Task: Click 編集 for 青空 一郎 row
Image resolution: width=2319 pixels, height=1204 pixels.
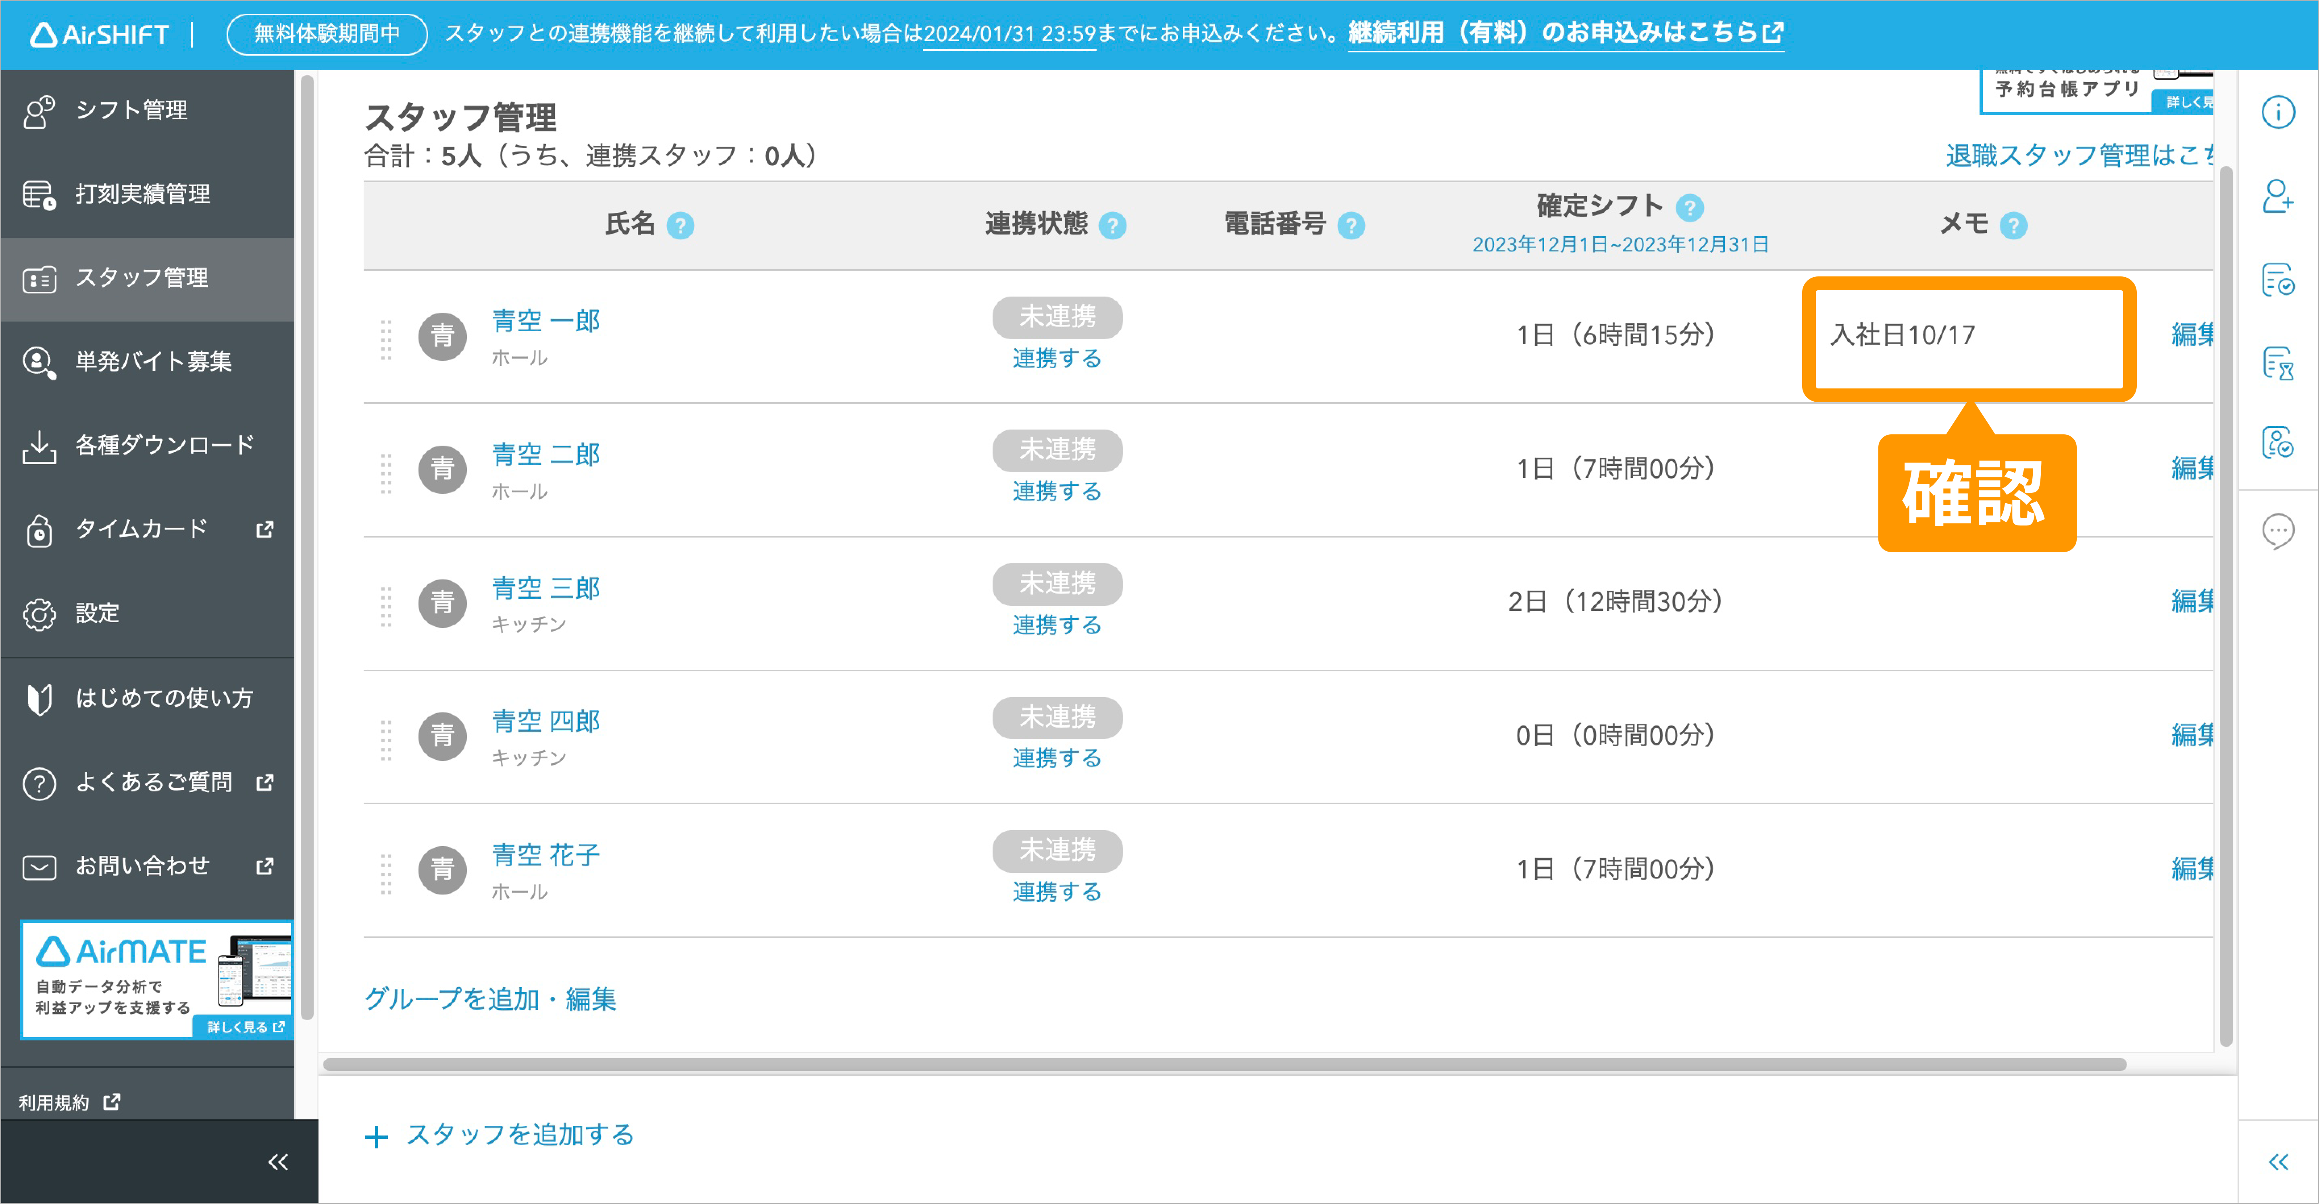Action: click(x=2192, y=335)
